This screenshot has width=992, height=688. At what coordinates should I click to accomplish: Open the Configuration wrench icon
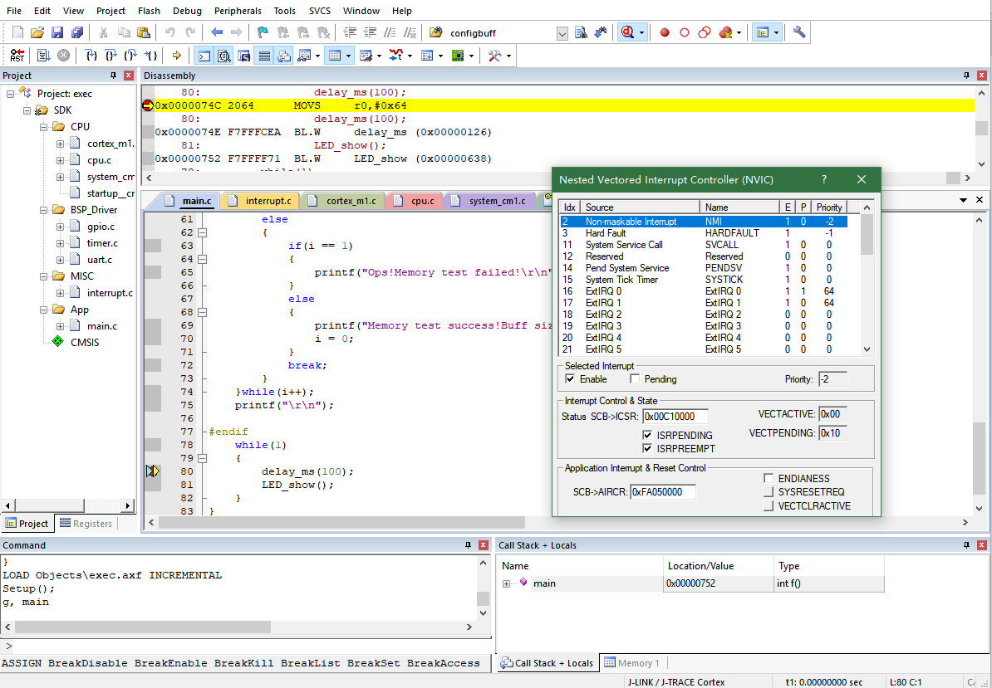pos(799,32)
